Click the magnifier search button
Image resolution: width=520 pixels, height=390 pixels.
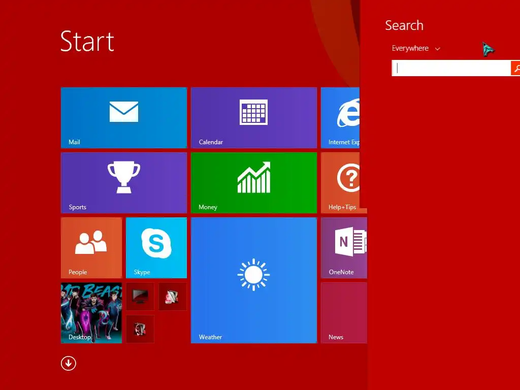(515, 68)
